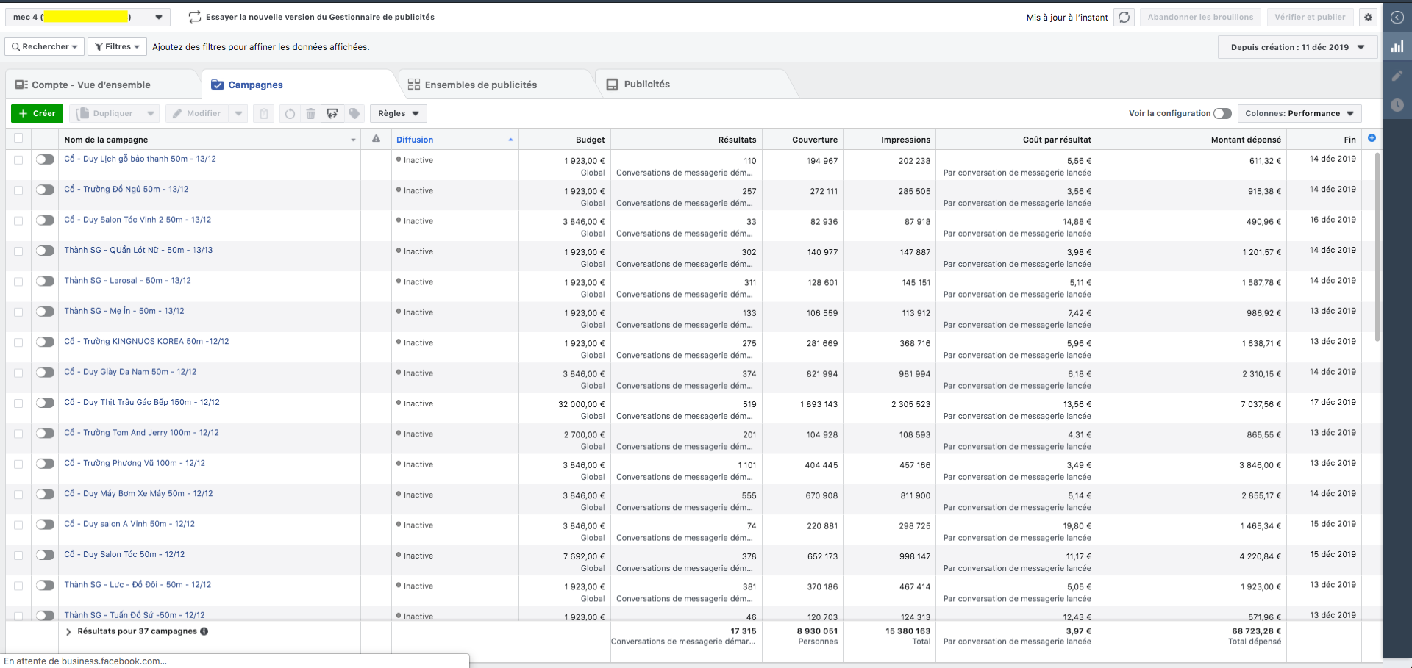Open the Depuis création date range dropdown
The width and height of the screenshot is (1412, 668).
(x=1297, y=47)
